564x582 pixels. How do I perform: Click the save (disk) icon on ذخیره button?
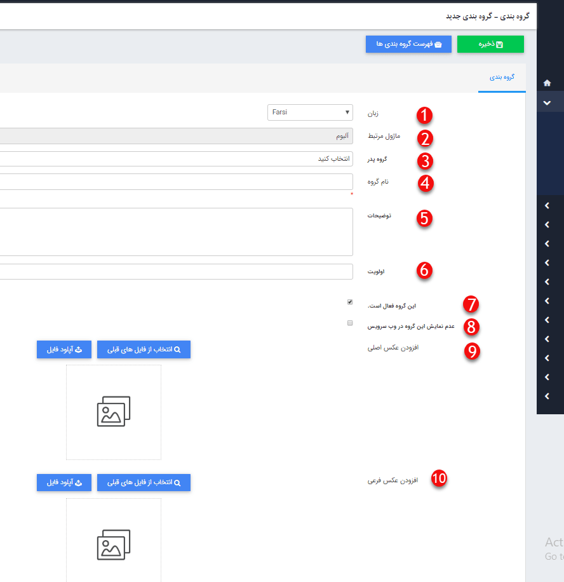pos(504,44)
